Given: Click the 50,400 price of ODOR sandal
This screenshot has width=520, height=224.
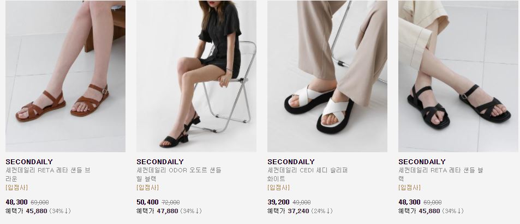Looking at the screenshot, I should point(147,202).
